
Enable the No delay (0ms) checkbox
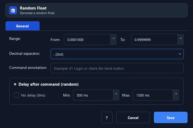click(16, 95)
